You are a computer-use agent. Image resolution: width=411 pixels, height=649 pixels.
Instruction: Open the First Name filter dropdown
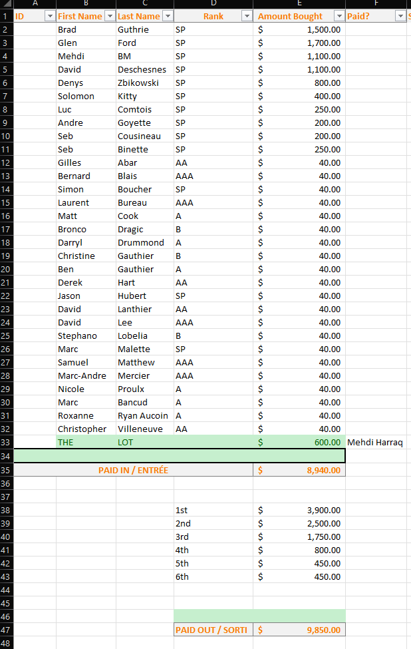[x=109, y=16]
